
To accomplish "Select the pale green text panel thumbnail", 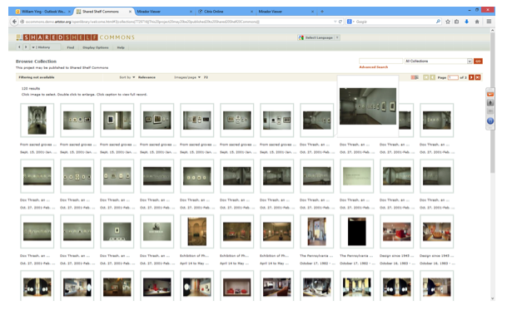I will [x=356, y=176].
